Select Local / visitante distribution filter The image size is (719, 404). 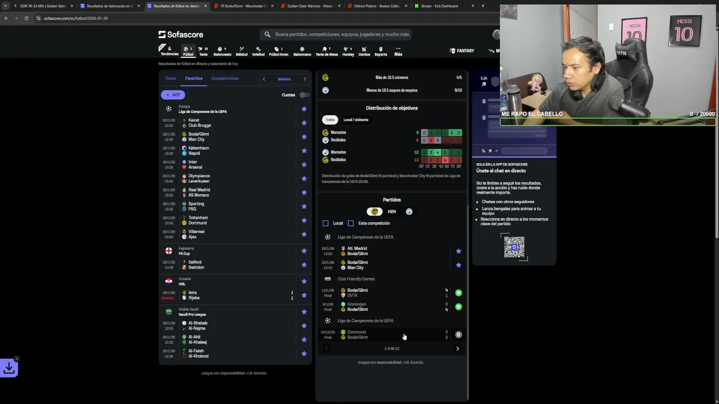pyautogui.click(x=356, y=120)
